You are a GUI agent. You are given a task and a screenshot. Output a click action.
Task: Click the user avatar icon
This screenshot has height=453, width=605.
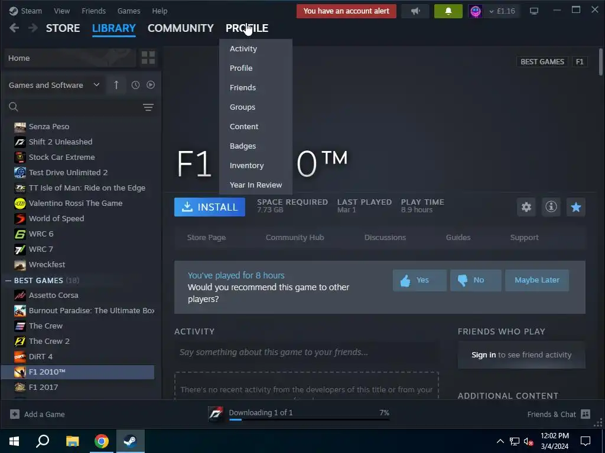476,11
